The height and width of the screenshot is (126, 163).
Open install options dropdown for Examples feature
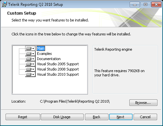click(30, 54)
